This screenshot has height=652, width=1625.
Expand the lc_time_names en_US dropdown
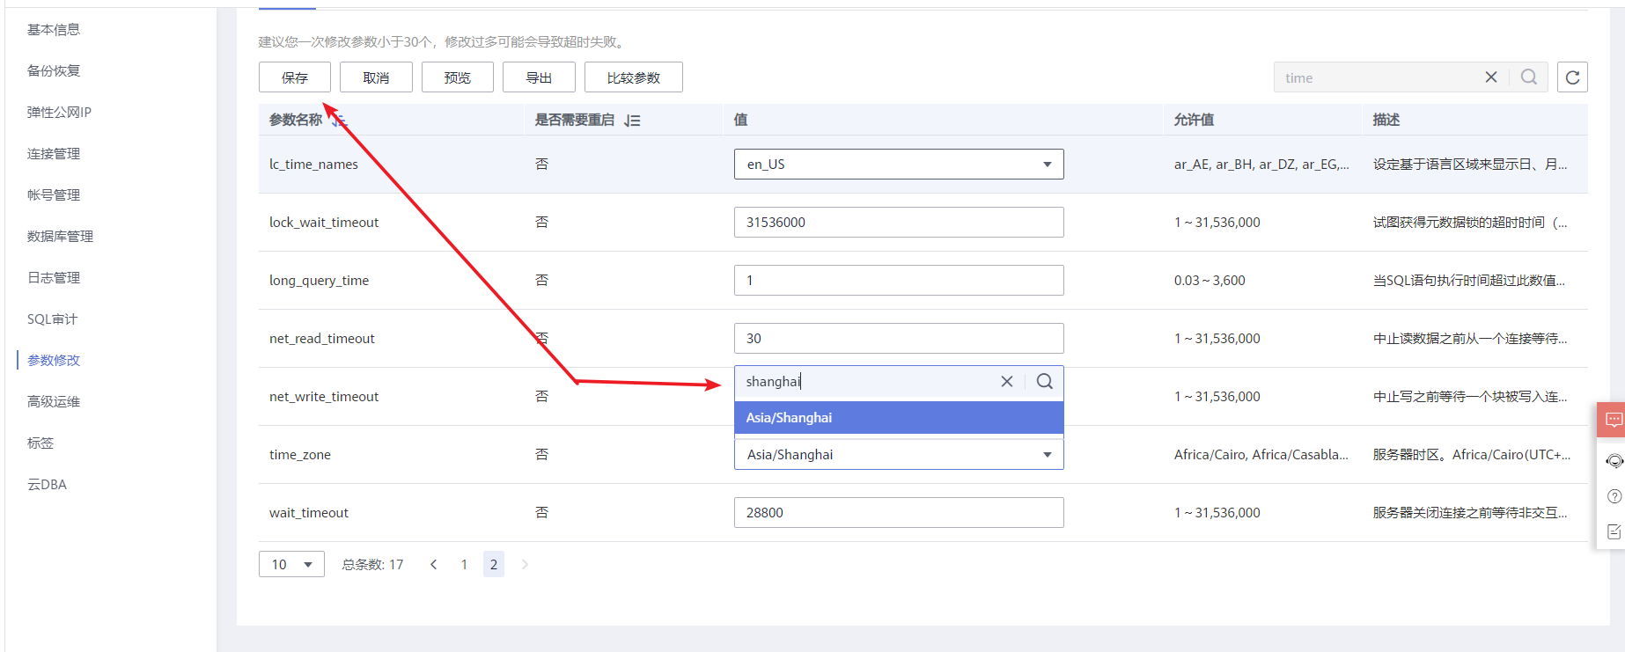[x=1047, y=165]
